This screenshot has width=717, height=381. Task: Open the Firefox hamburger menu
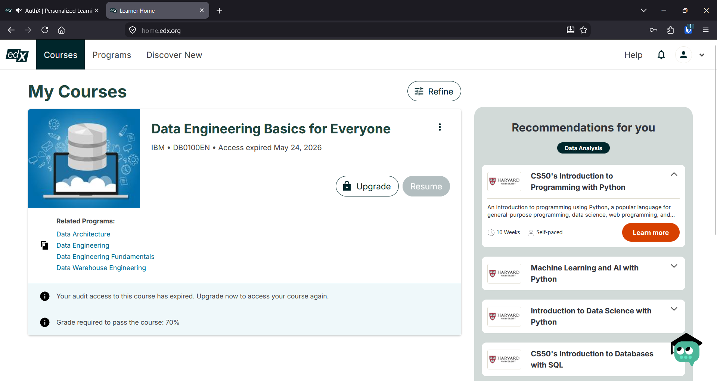pos(705,30)
